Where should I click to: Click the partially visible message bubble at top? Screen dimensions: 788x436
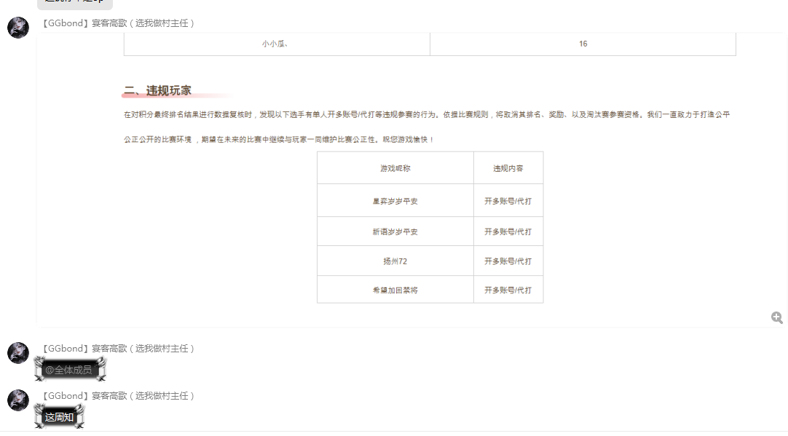pos(74,3)
